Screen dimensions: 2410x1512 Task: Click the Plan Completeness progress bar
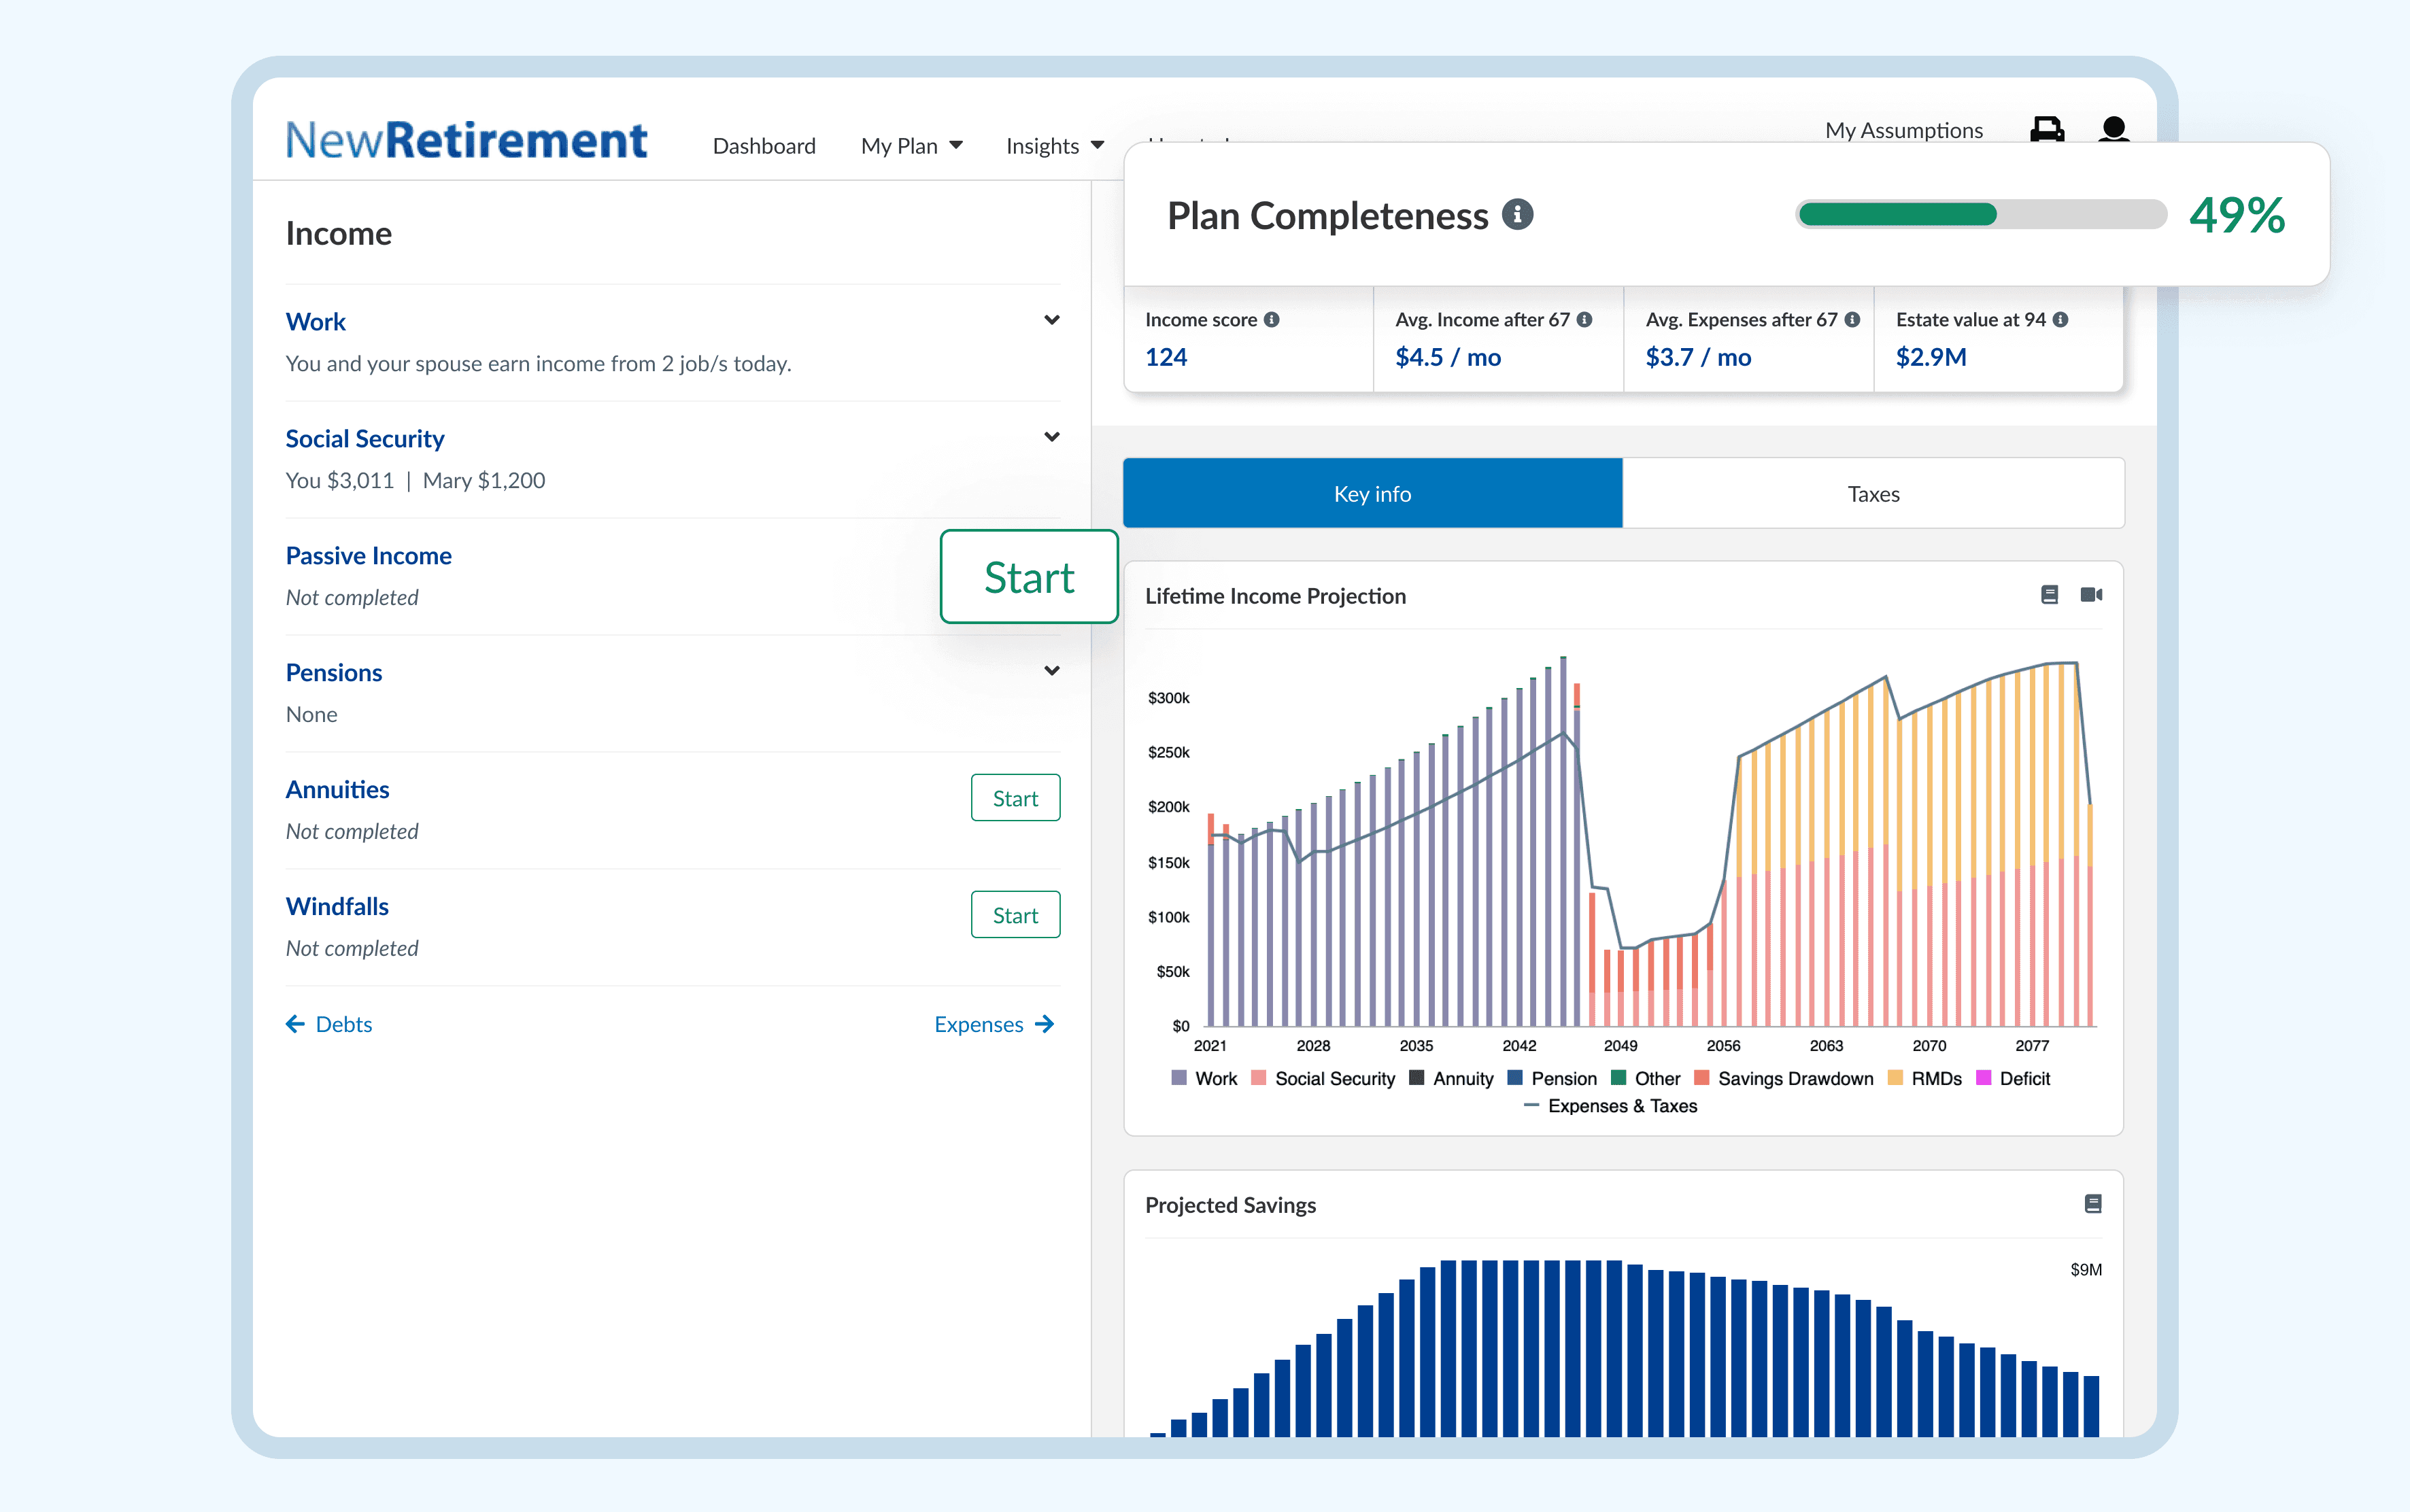(1980, 215)
